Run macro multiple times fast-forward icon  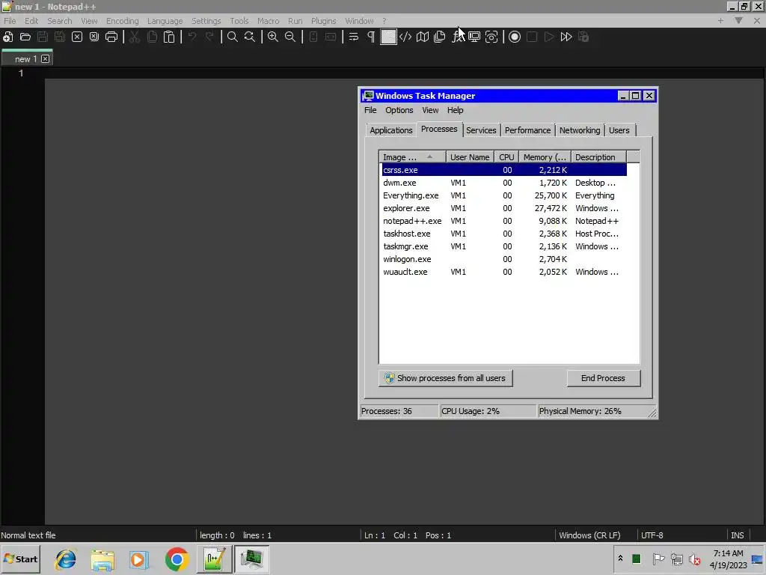point(566,37)
